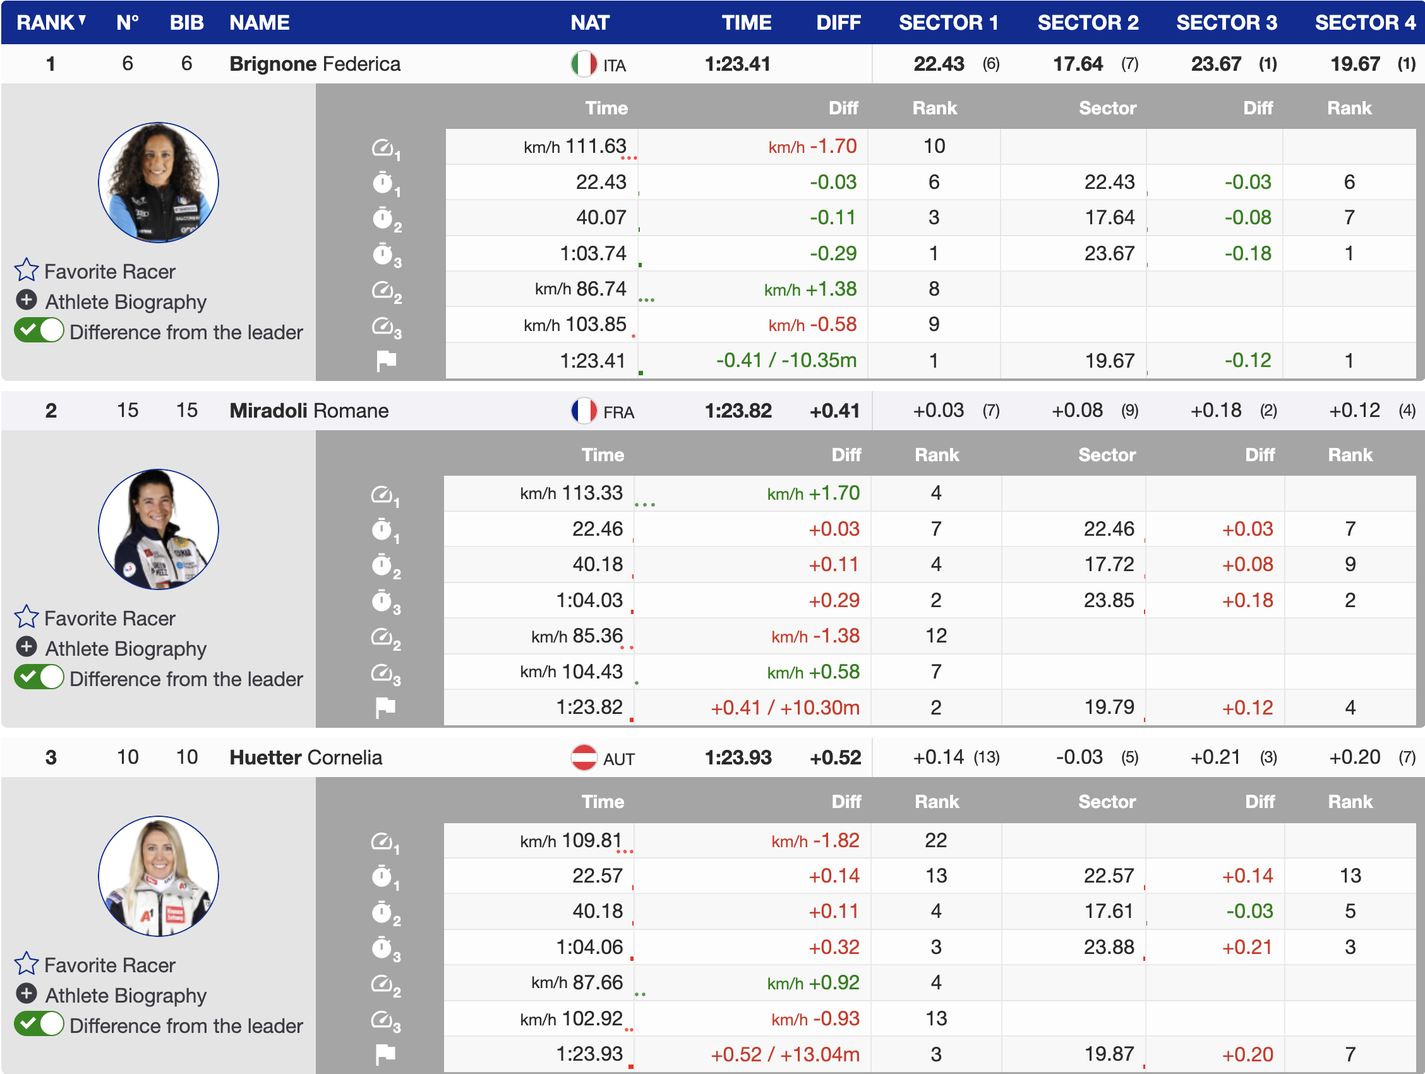
Task: Open Huetter Cornelia's name link
Action: (305, 757)
